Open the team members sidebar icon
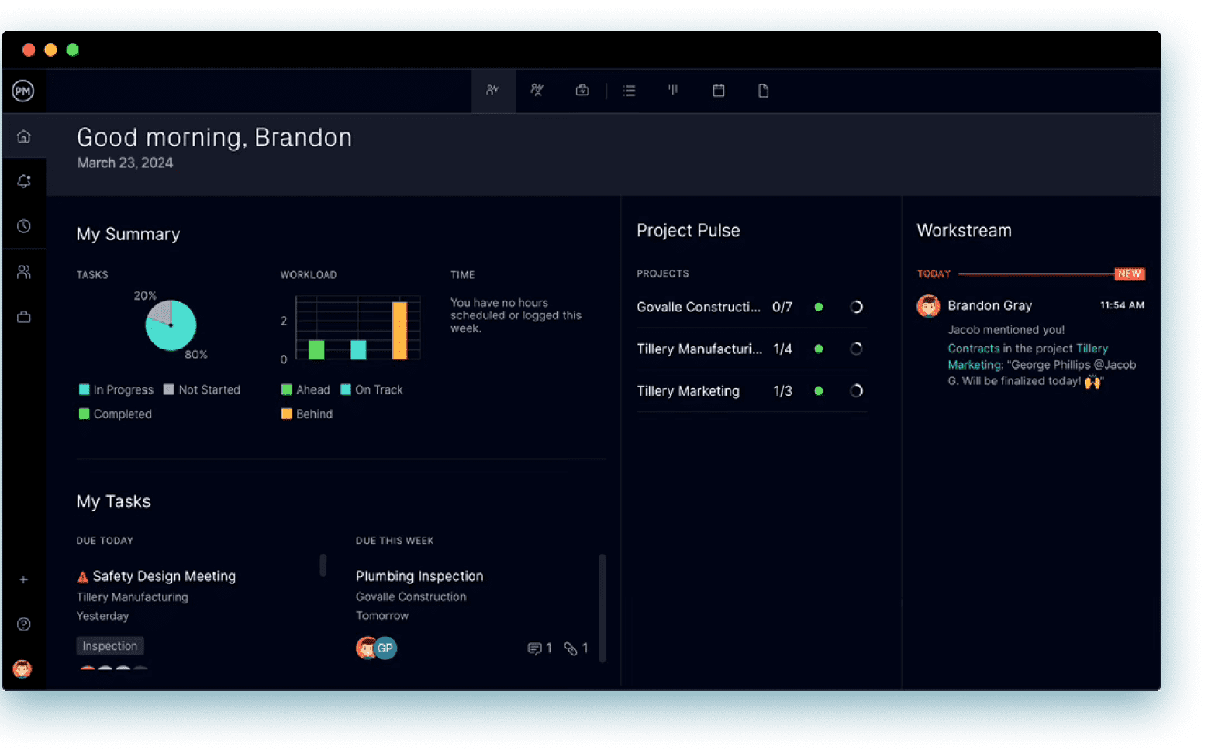The image size is (1208, 753). pos(24,271)
